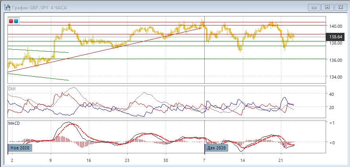The width and height of the screenshot is (350, 167).
Task: Click the current price label 138.64
Action: 336,37
